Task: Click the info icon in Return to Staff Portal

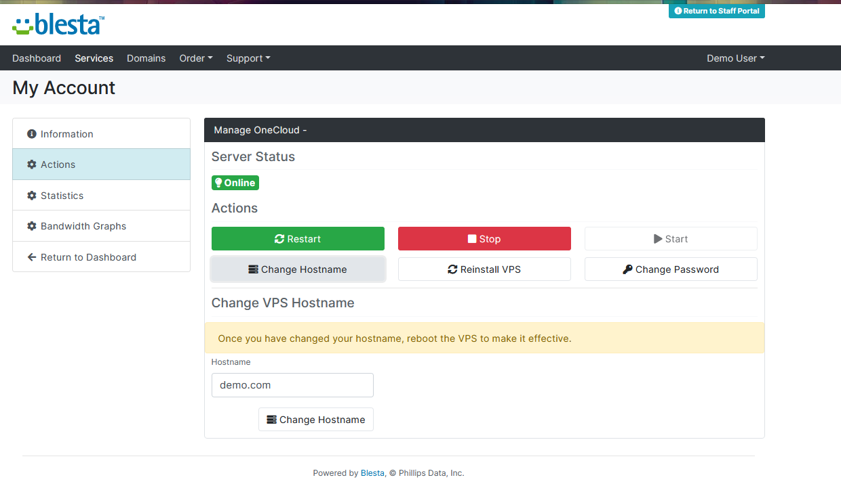Action: click(x=678, y=11)
